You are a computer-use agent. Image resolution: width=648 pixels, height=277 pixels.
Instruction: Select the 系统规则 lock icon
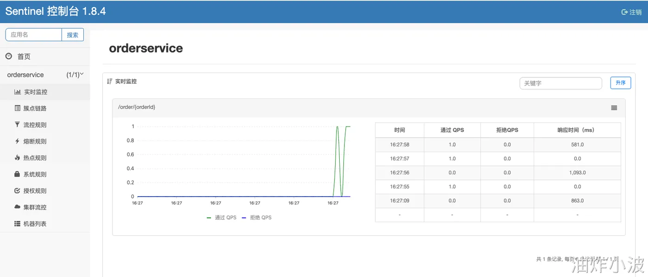18,174
